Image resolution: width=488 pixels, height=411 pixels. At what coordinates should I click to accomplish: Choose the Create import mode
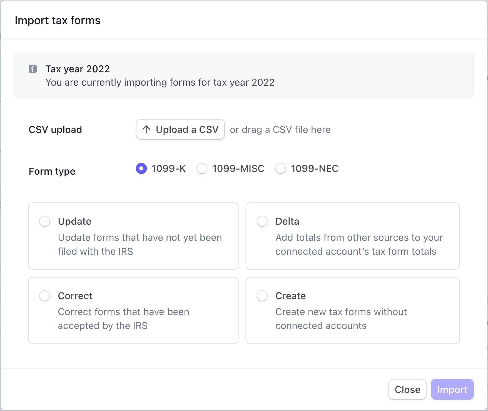click(x=262, y=296)
